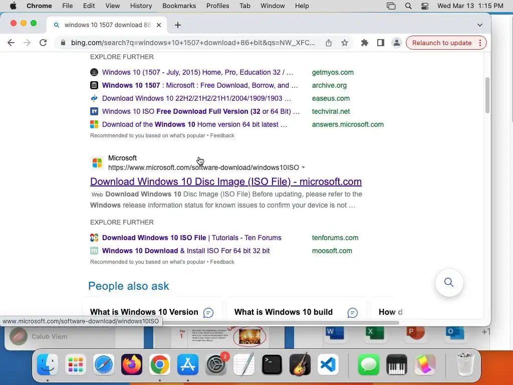This screenshot has height=385, width=513.
Task: Click Feedback under the first Explore Further list
Action: (222, 135)
